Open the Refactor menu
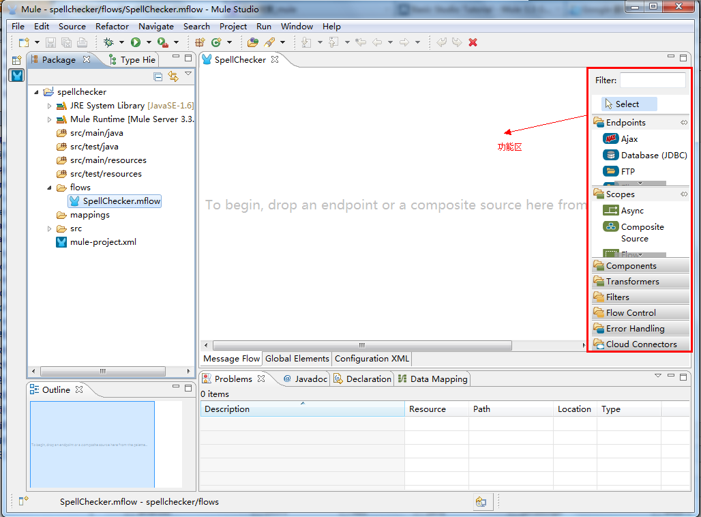This screenshot has height=517, width=701. pos(112,27)
